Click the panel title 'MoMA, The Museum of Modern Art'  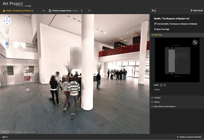(172, 19)
